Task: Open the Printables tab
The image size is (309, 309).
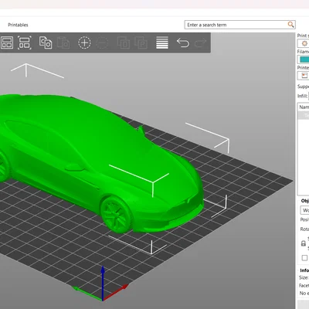Action: coord(18,25)
